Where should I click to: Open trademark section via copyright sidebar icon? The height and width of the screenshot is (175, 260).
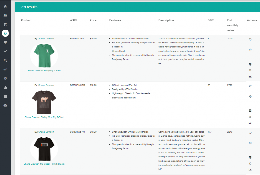[5, 78]
